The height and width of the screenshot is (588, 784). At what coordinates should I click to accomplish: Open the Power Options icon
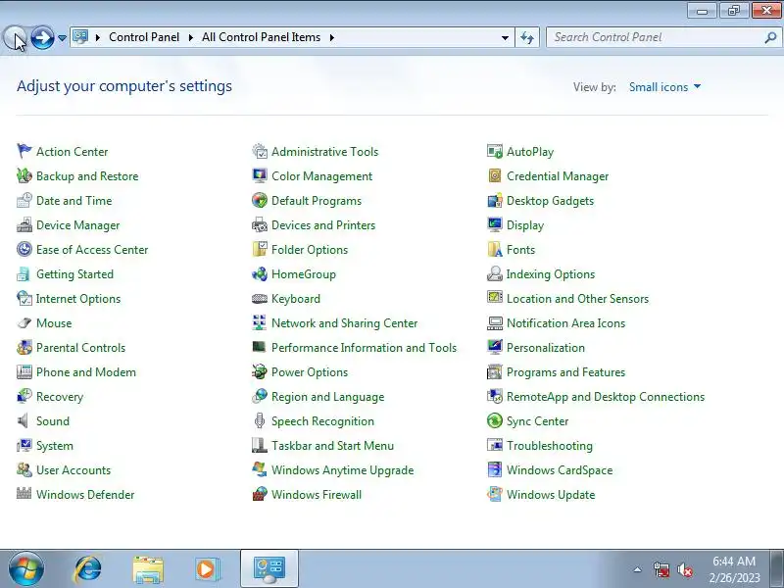(260, 371)
